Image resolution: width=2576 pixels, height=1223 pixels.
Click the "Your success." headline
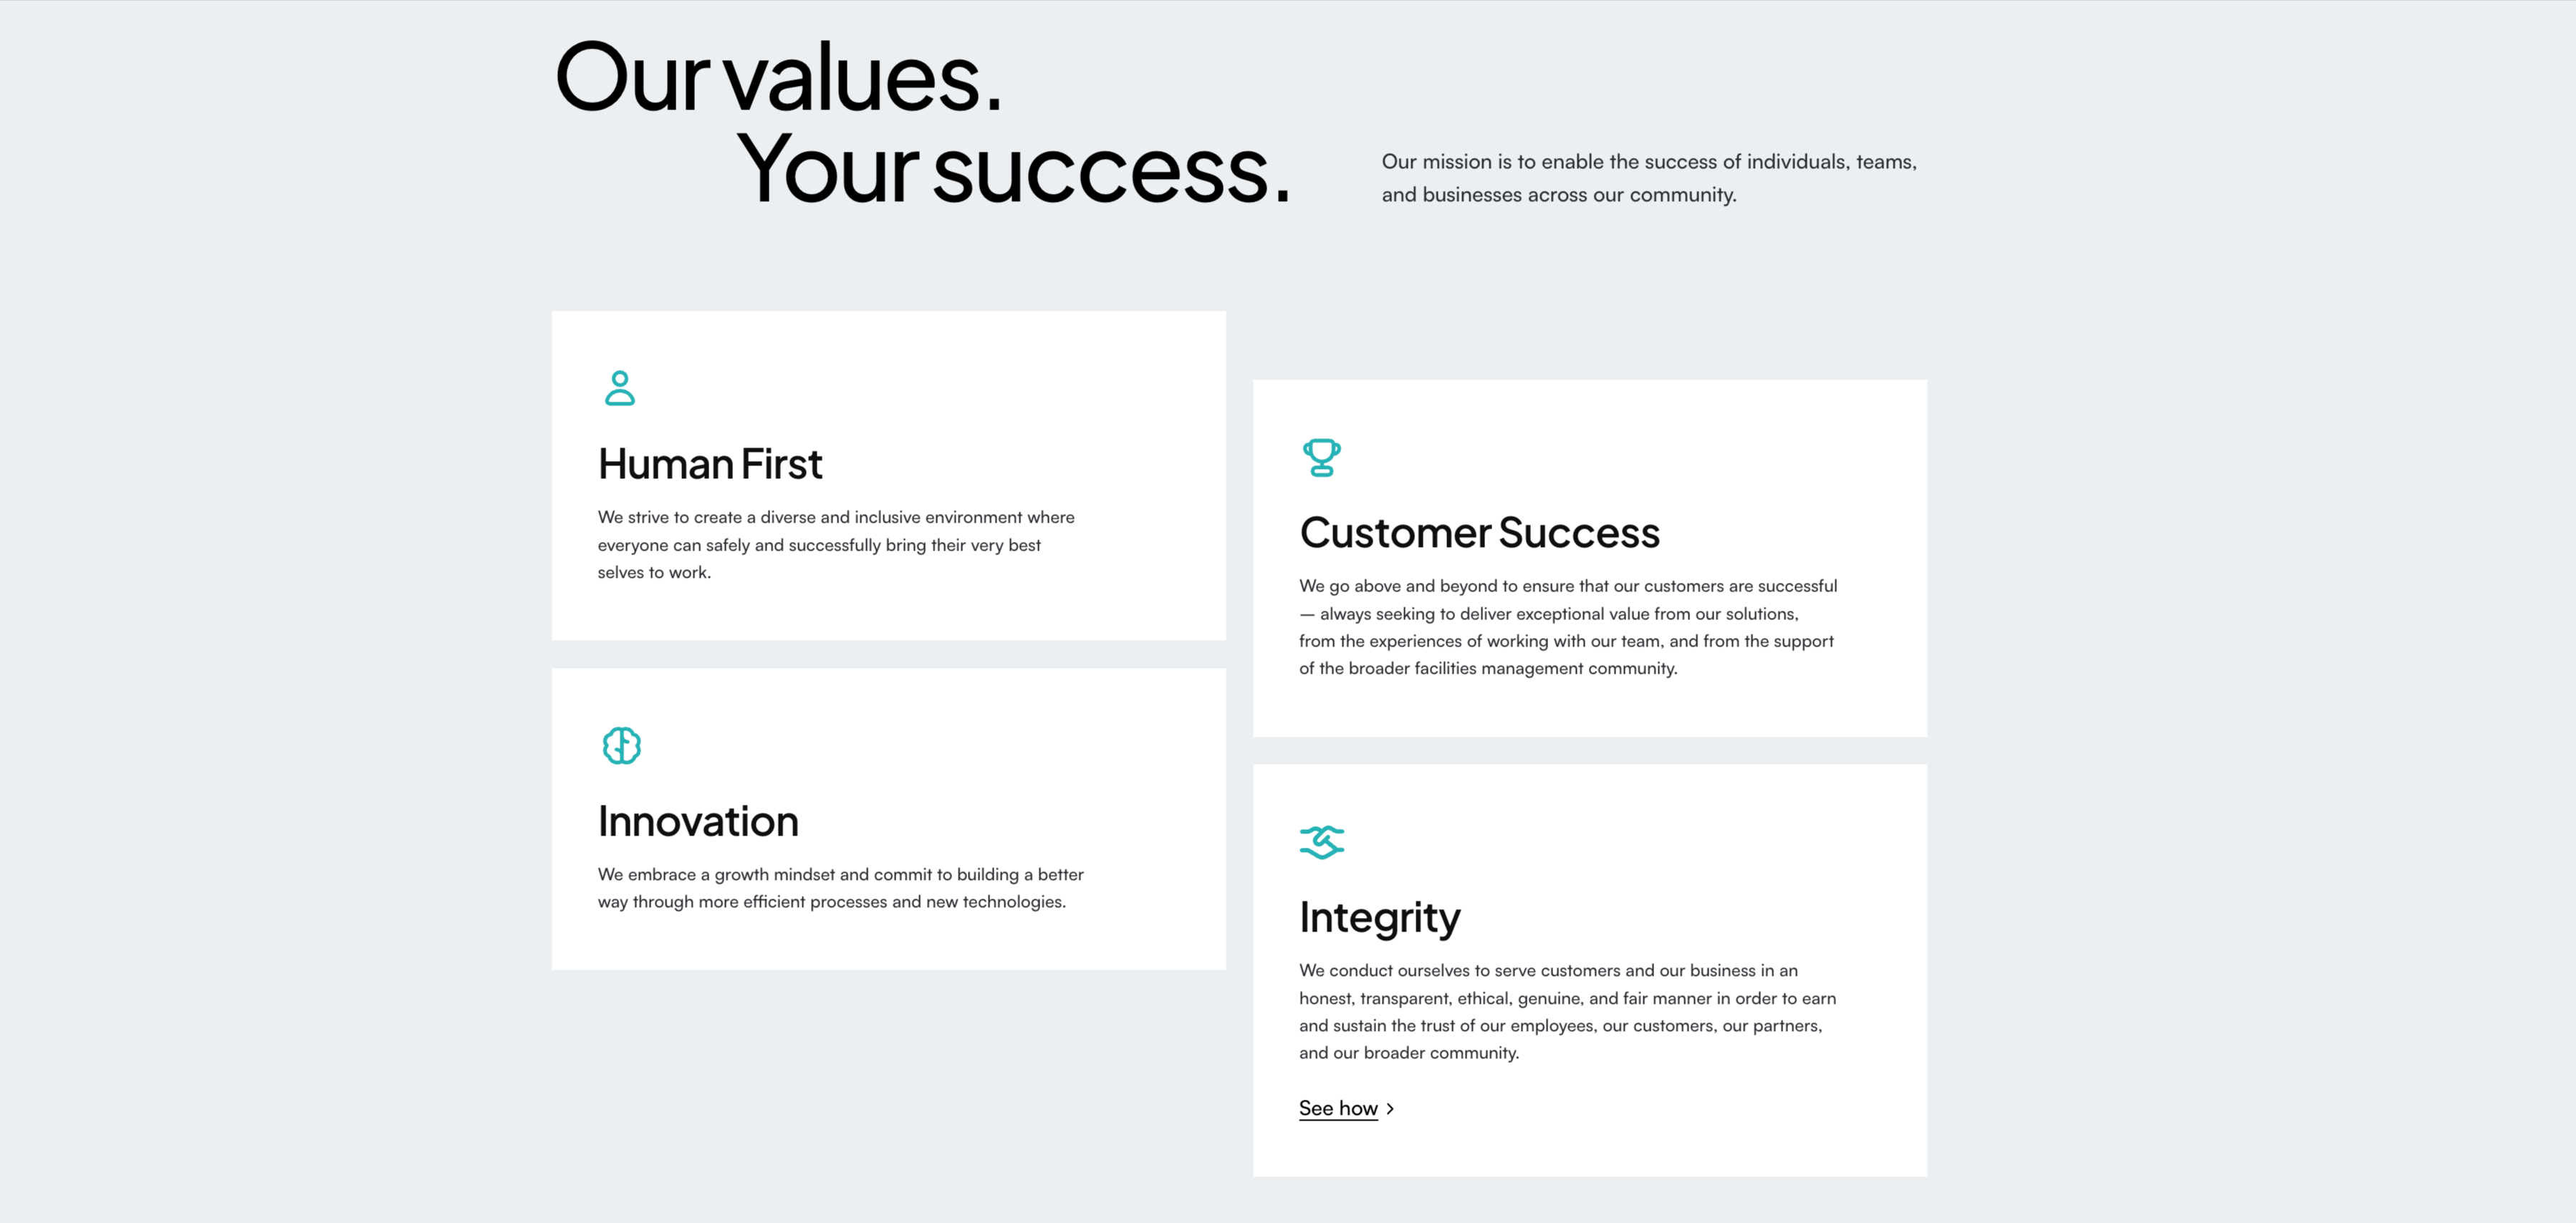(x=1013, y=170)
